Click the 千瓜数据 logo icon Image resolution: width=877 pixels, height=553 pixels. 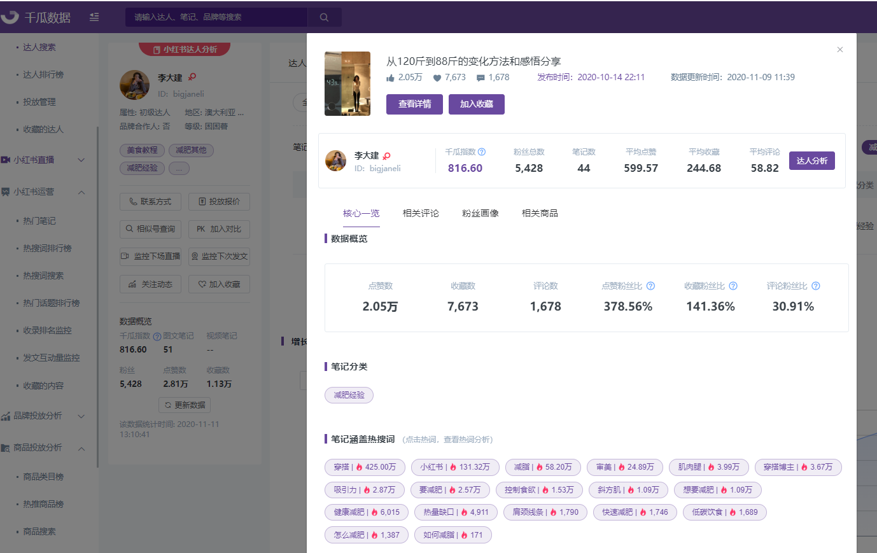tap(10, 17)
